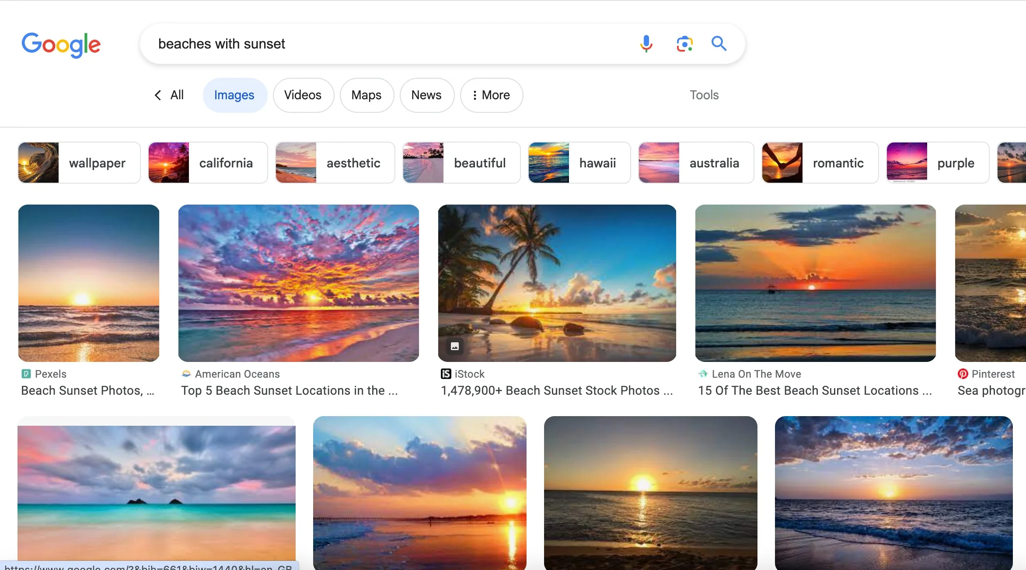The height and width of the screenshot is (570, 1026).
Task: Select the hawaii filter chip
Action: click(579, 163)
